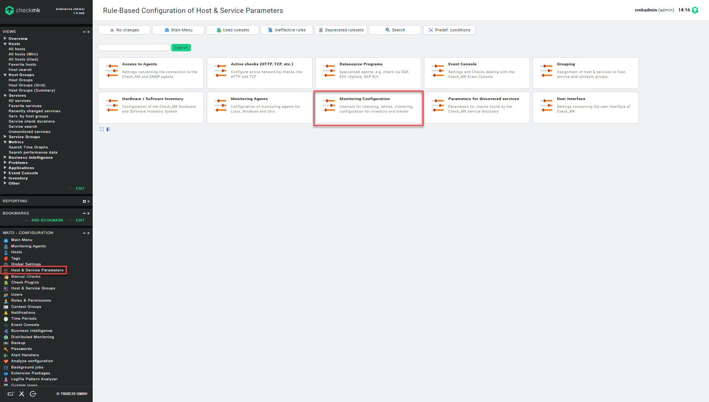Image resolution: width=709 pixels, height=402 pixels.
Task: Open the Grouping ruleset icon
Action: [546, 70]
